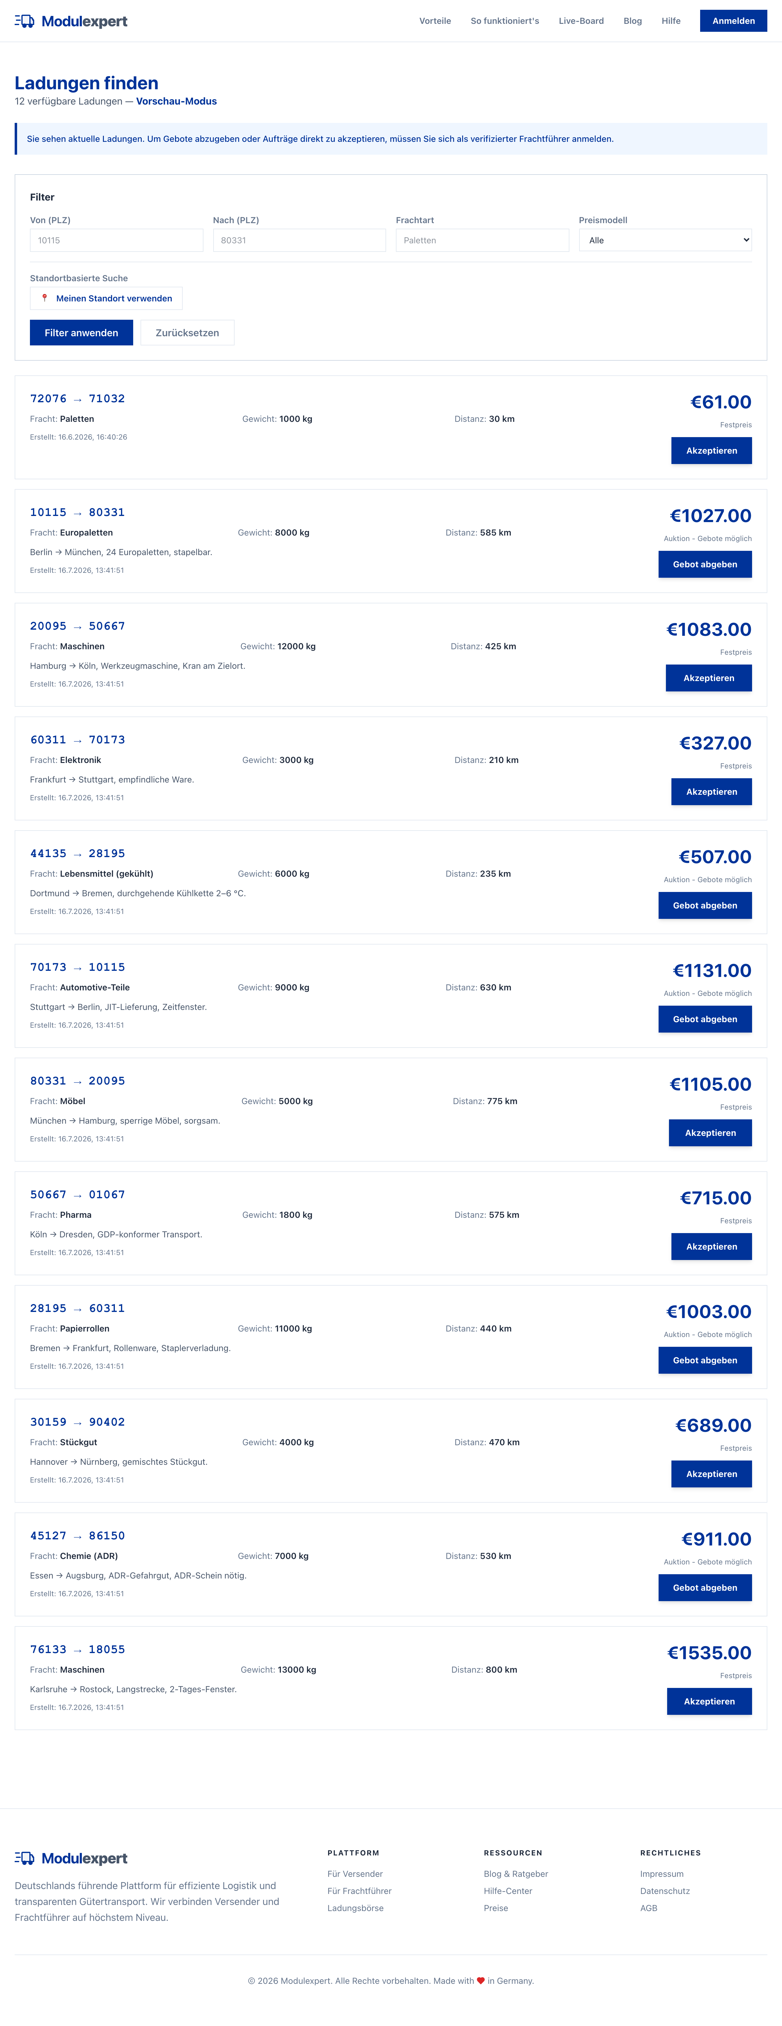This screenshot has height=2026, width=782.
Task: Go to So funktioniert's page
Action: pos(505,21)
